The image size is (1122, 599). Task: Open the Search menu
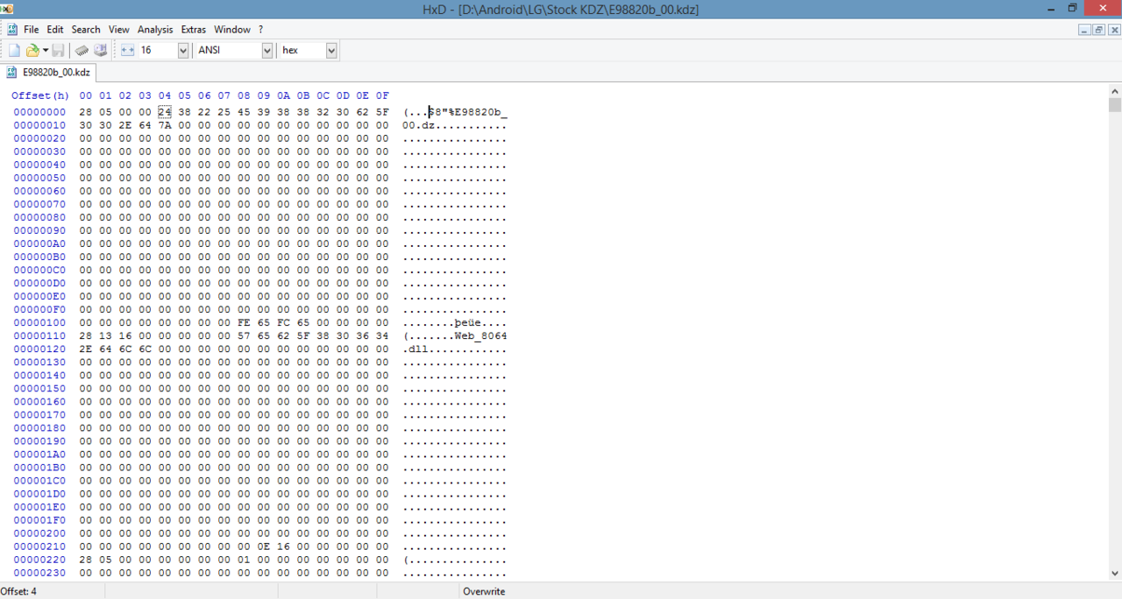pos(86,30)
